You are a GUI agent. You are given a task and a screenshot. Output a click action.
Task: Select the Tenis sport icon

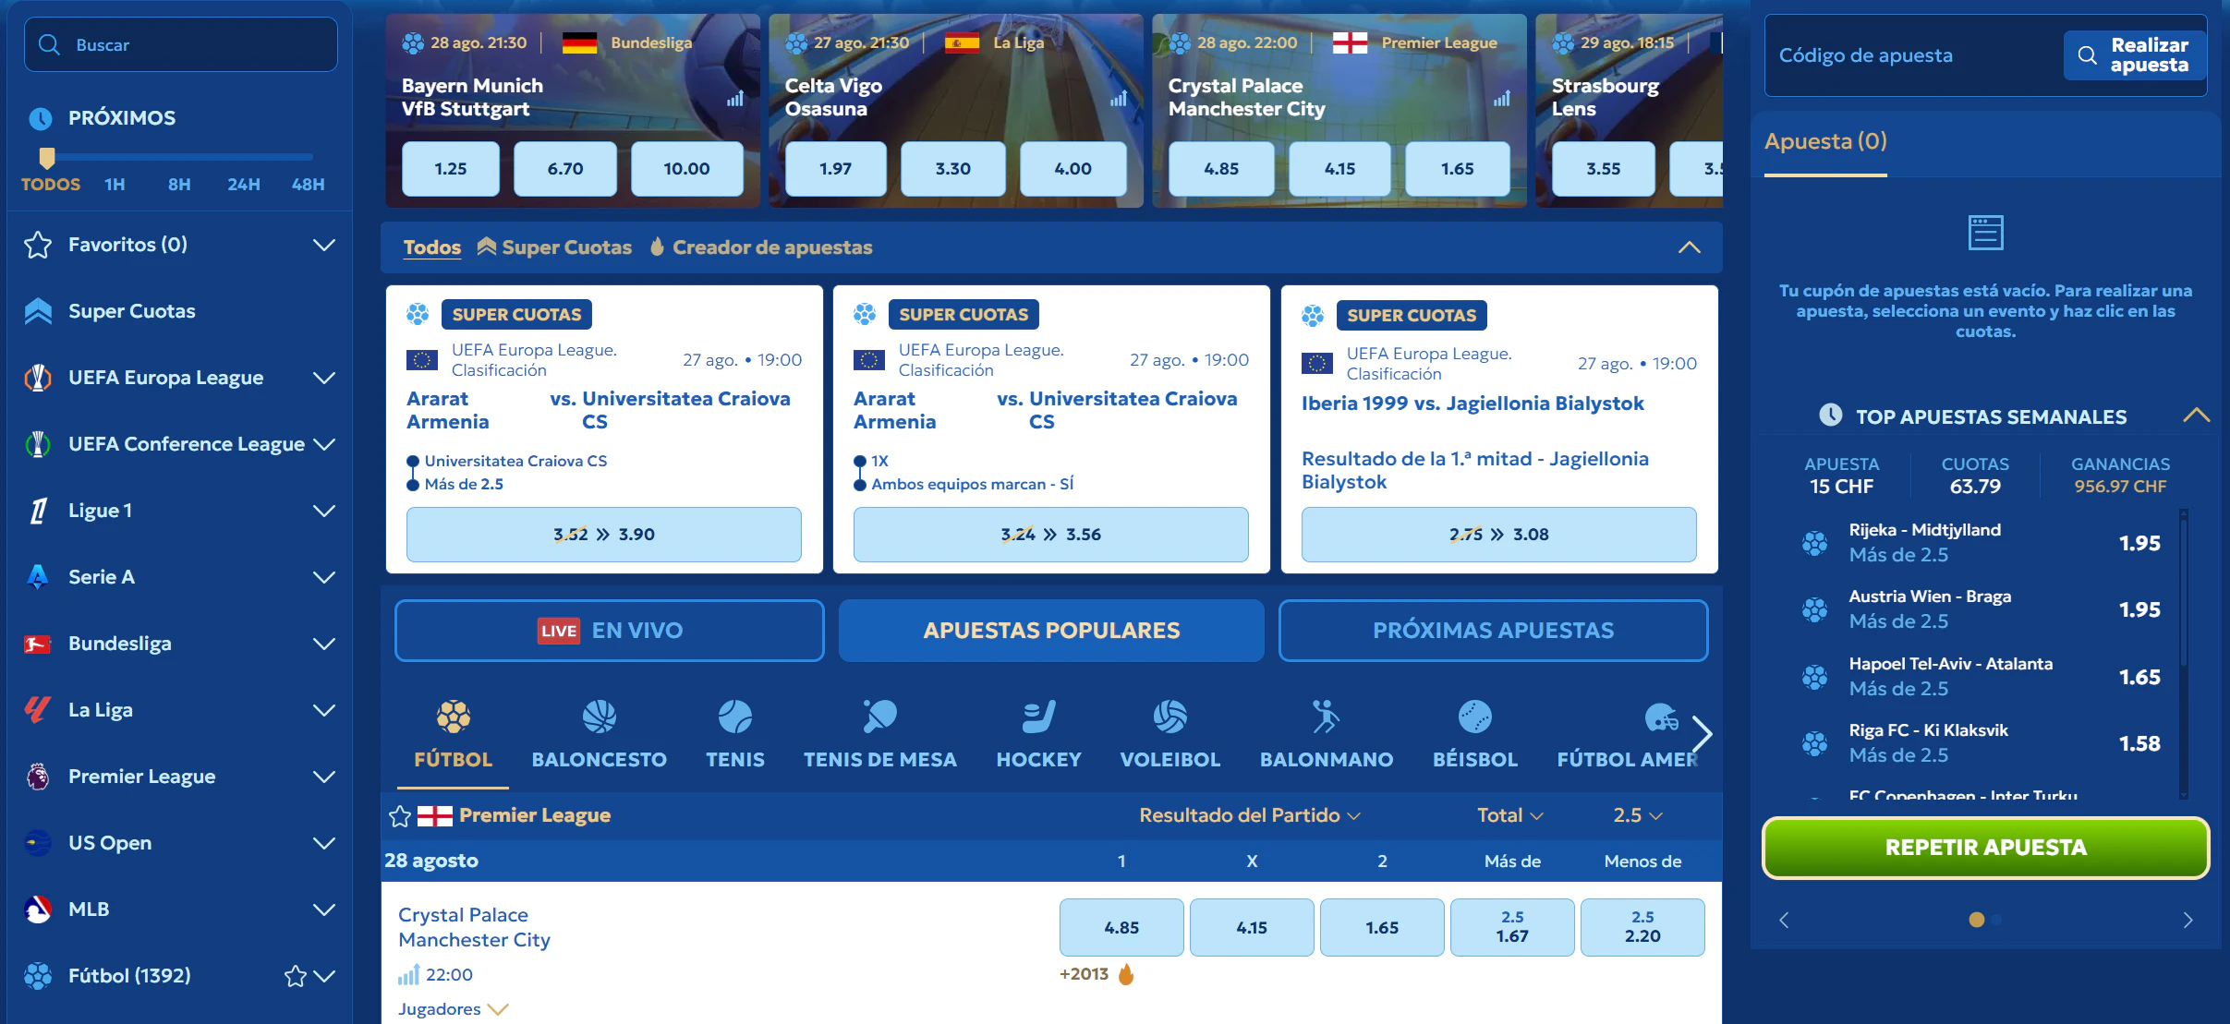(x=734, y=717)
